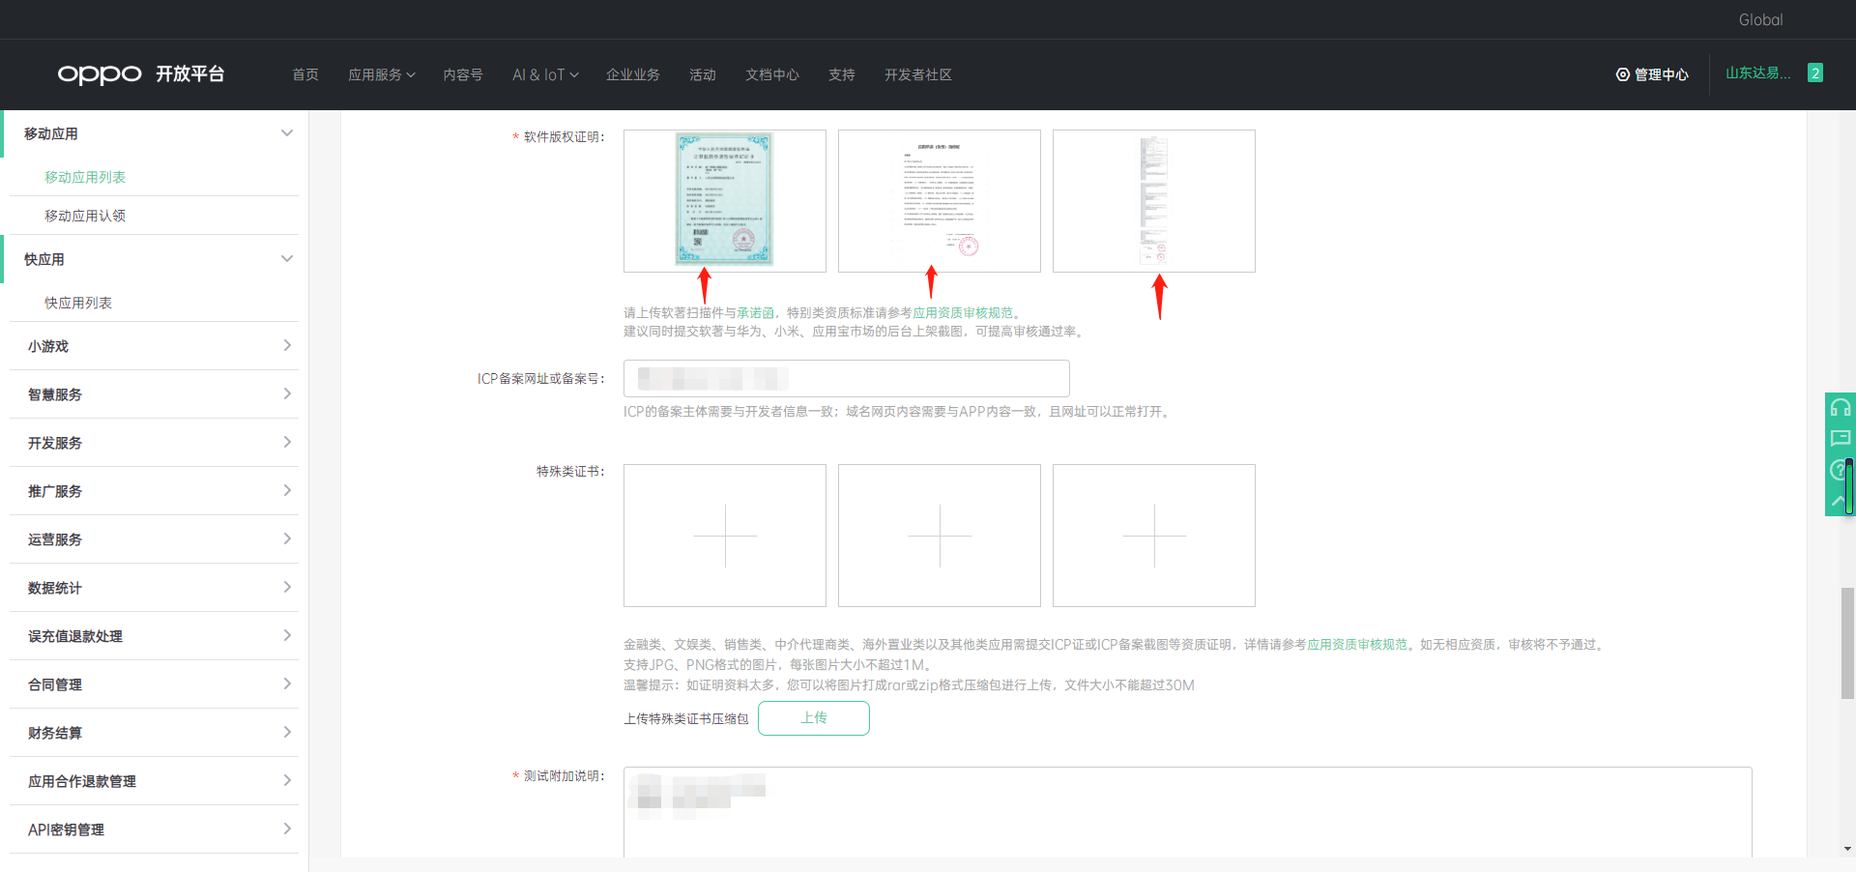Expand the 应用合作退款管理 sidebar menu

(x=155, y=781)
